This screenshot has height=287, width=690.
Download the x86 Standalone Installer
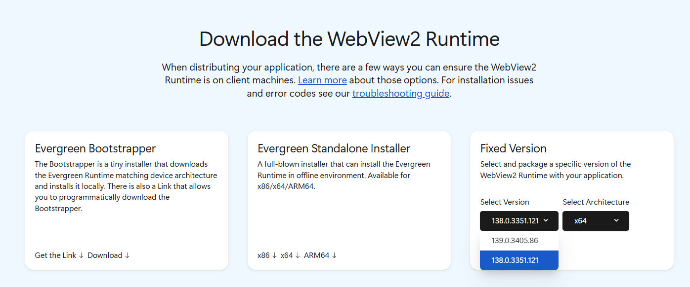coord(264,255)
